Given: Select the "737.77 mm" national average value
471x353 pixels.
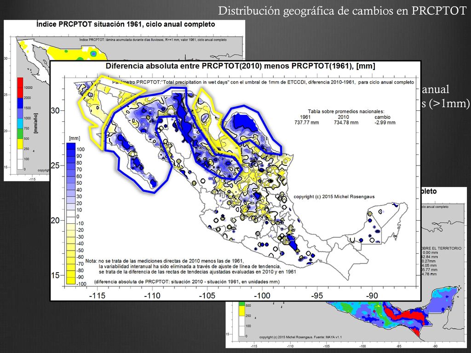Looking at the screenshot, I should coord(306,122).
